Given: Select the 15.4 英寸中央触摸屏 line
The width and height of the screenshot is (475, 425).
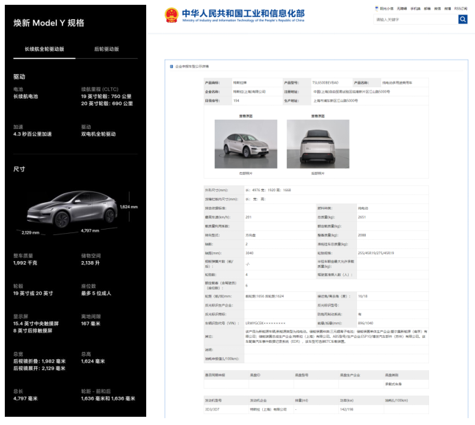Looking at the screenshot, I should point(36,324).
